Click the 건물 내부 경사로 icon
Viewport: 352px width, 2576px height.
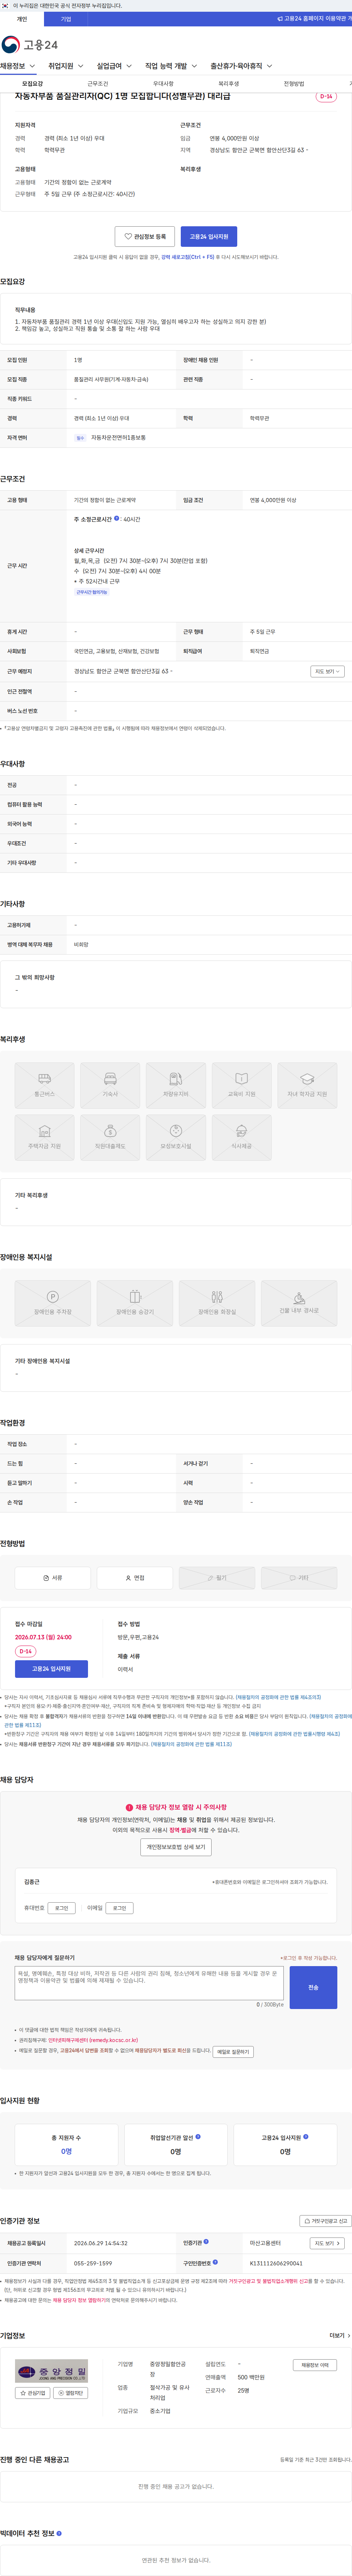pos(299,1303)
